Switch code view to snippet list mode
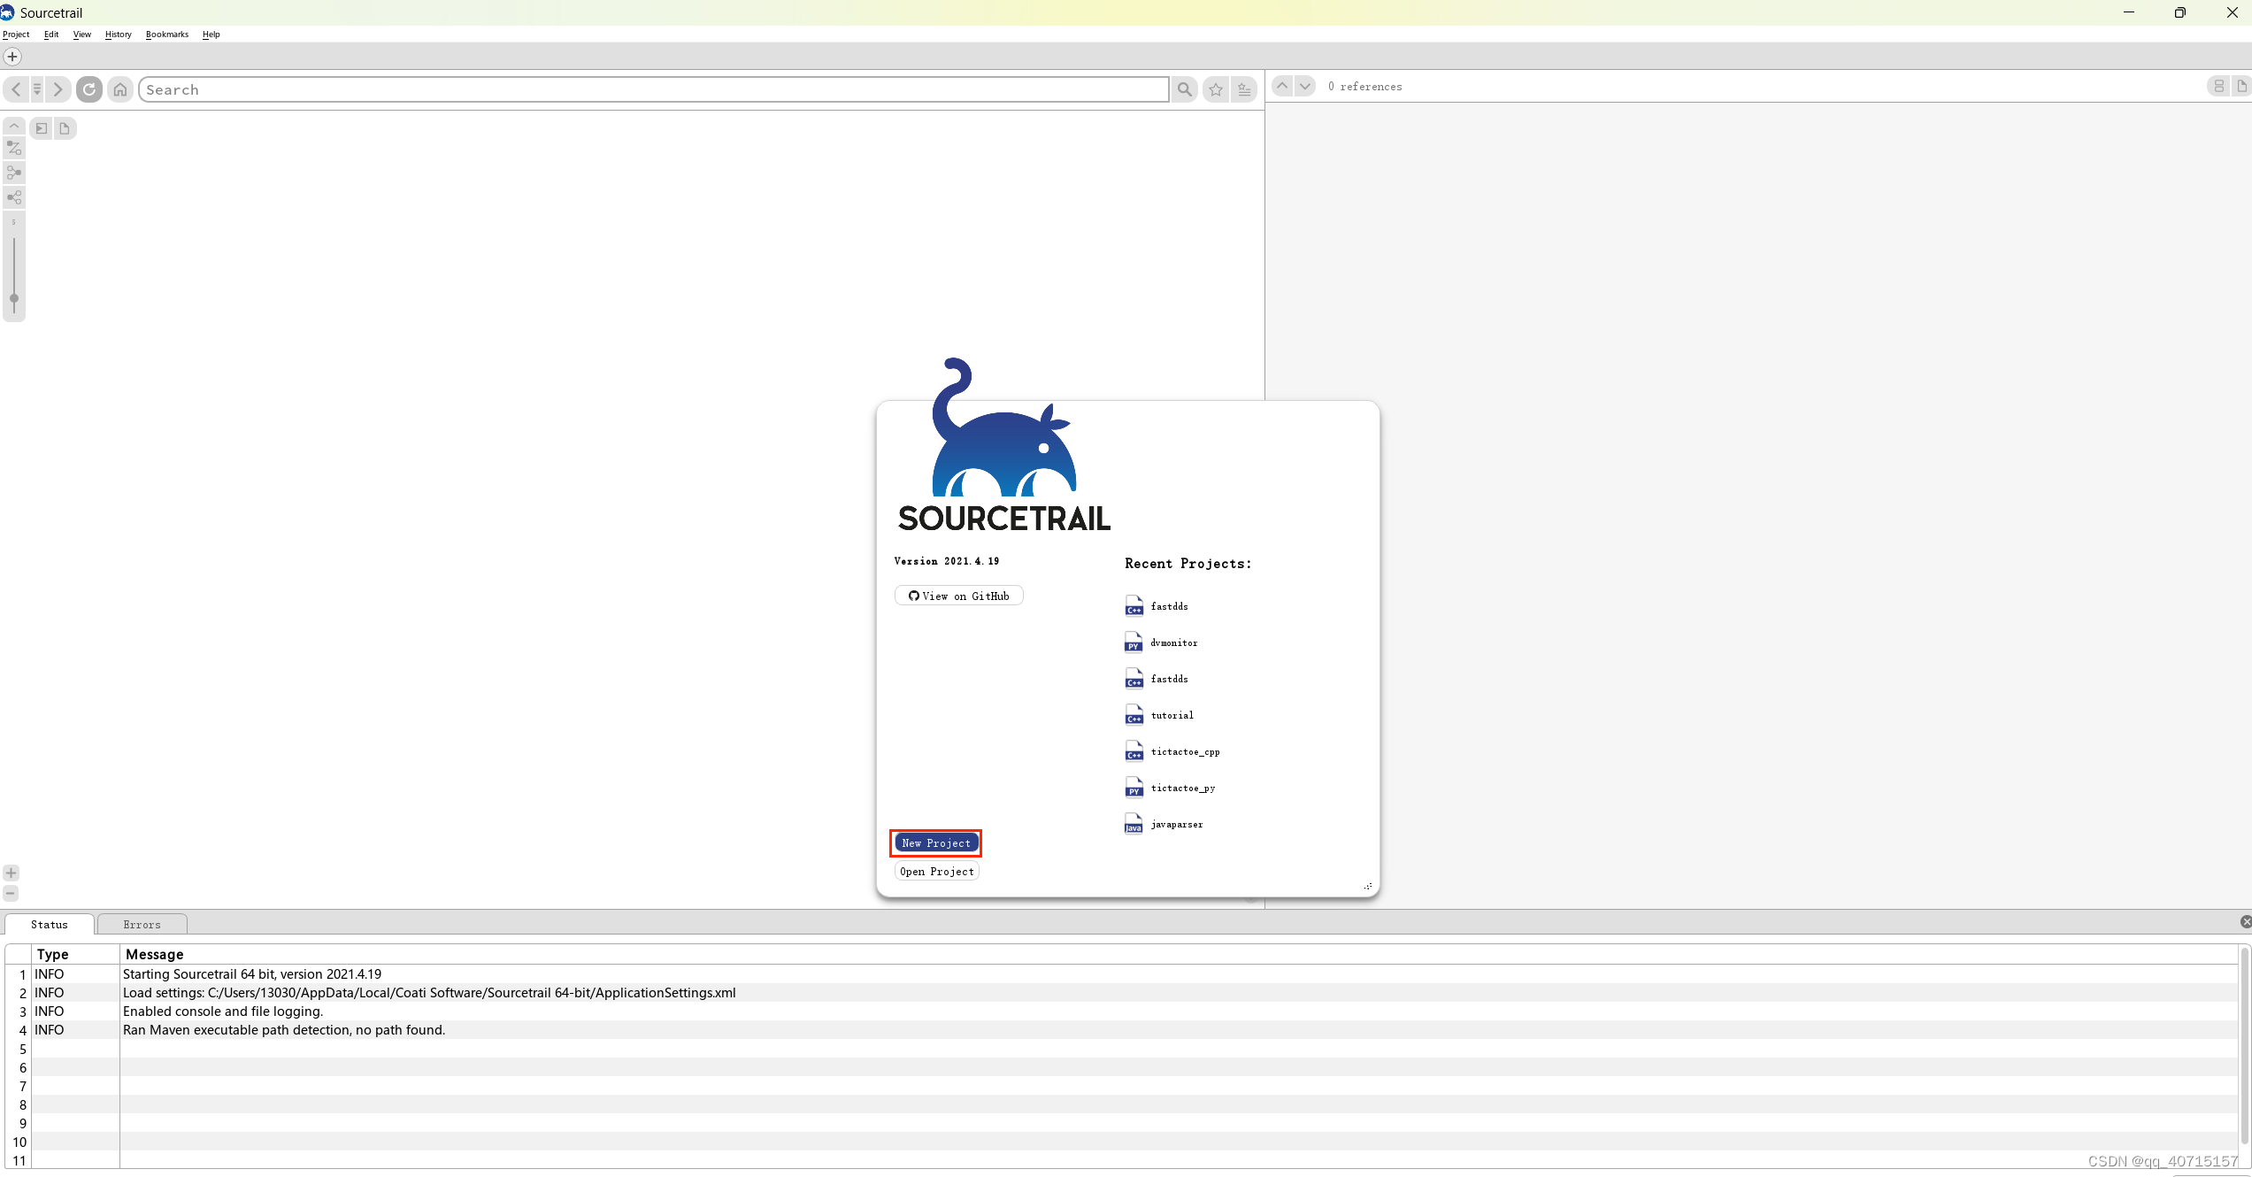Image resolution: width=2252 pixels, height=1177 pixels. [2218, 86]
